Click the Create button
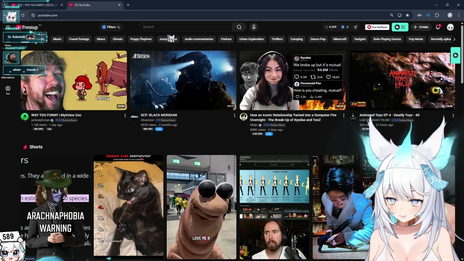 click(420, 27)
